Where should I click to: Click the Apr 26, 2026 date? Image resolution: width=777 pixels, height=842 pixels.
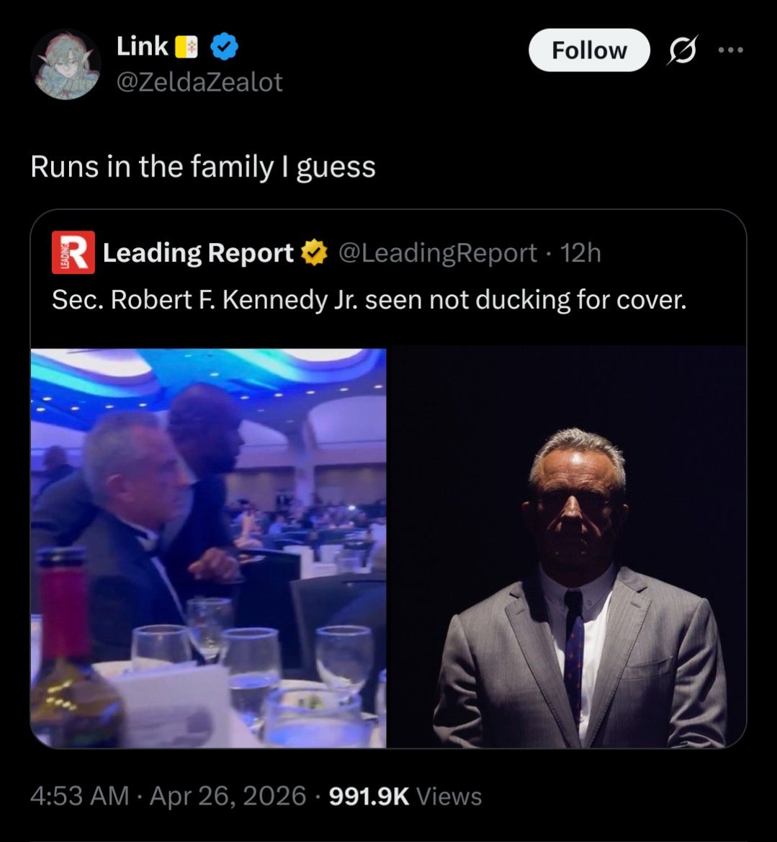[x=228, y=796]
